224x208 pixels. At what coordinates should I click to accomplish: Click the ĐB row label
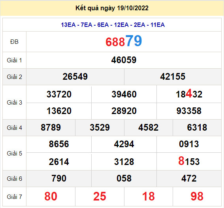(14, 42)
